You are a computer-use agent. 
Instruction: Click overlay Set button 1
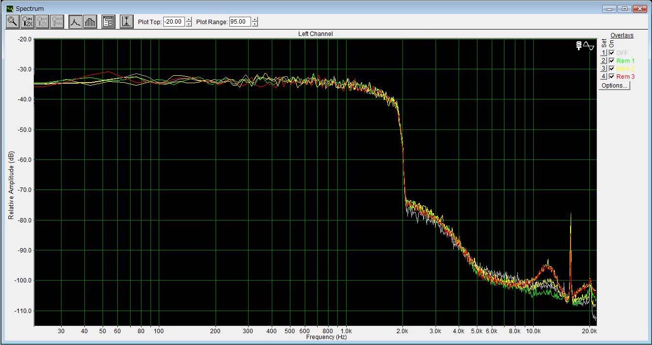(603, 53)
